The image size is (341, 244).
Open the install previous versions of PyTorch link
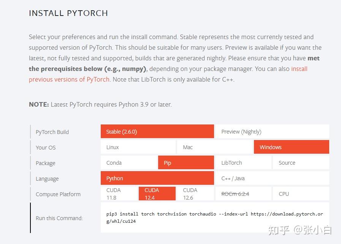tap(69, 79)
